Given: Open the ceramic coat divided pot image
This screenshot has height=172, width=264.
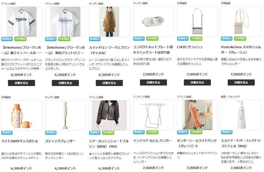Looking at the screenshot, I should (x=153, y=21).
